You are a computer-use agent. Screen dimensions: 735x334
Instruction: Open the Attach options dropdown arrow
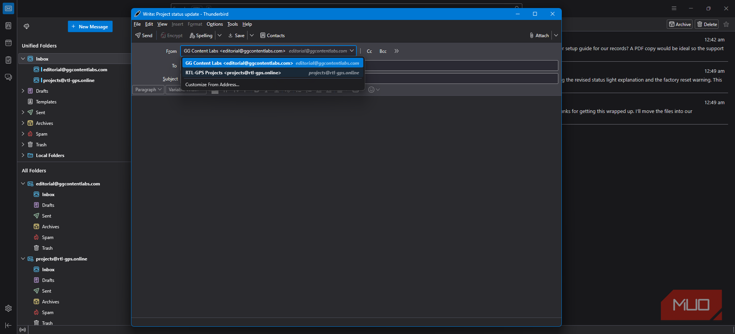click(x=556, y=36)
